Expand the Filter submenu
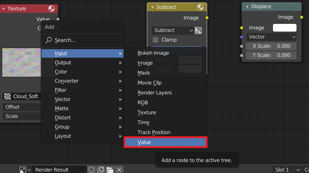The height and width of the screenshot is (173, 309). pos(82,90)
